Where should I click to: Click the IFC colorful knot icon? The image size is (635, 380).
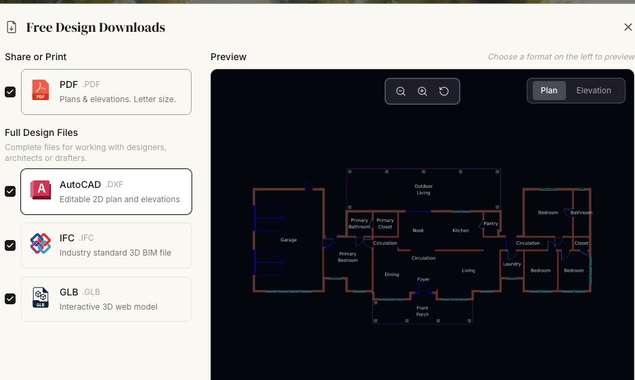pos(41,243)
